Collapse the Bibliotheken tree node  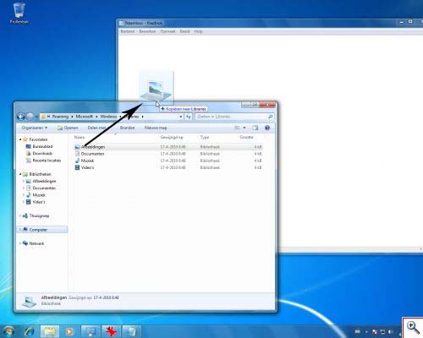20,174
